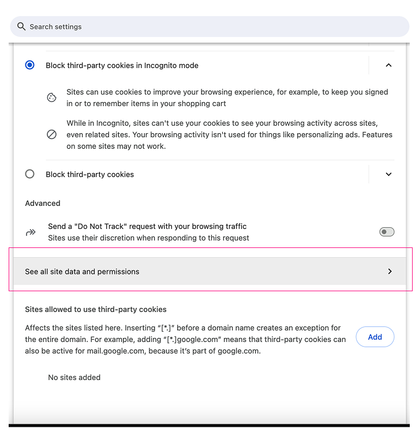This screenshot has width=419, height=440.
Task: Click the "Sites allowed to use third-party cookies" heading
Action: 96,310
